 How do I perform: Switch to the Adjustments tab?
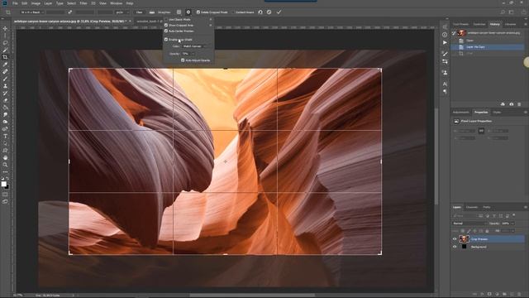coord(461,113)
